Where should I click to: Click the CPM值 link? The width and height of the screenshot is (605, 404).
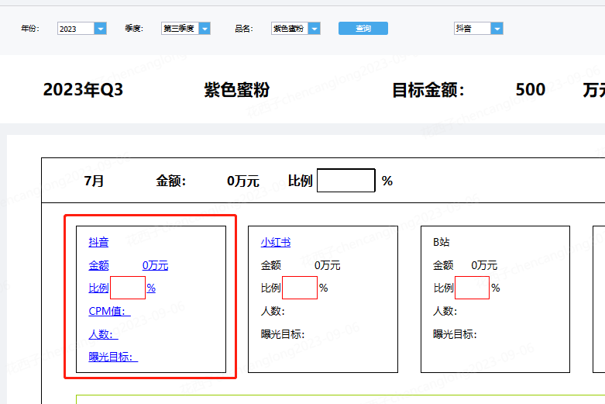[109, 311]
